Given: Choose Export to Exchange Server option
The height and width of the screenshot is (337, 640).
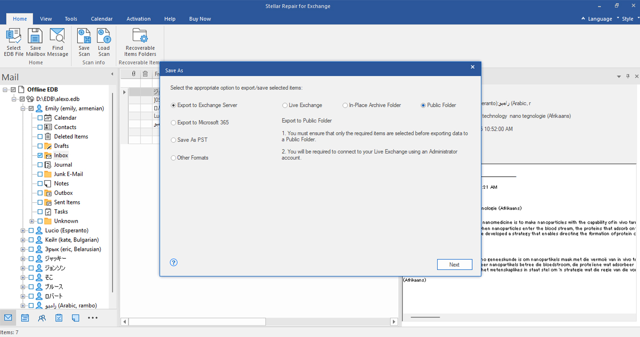Looking at the screenshot, I should 204,105.
